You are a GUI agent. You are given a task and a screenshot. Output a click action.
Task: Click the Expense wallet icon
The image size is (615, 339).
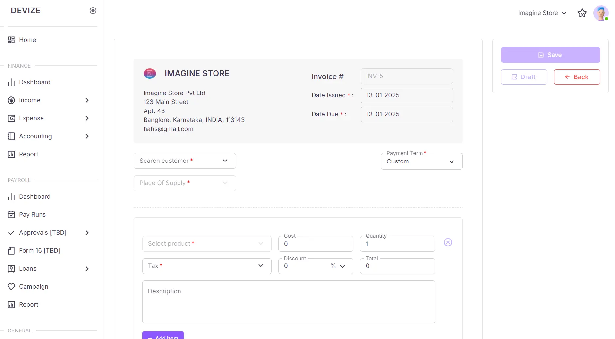(x=11, y=118)
